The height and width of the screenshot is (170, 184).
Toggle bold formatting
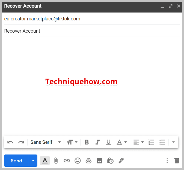(x=87, y=142)
